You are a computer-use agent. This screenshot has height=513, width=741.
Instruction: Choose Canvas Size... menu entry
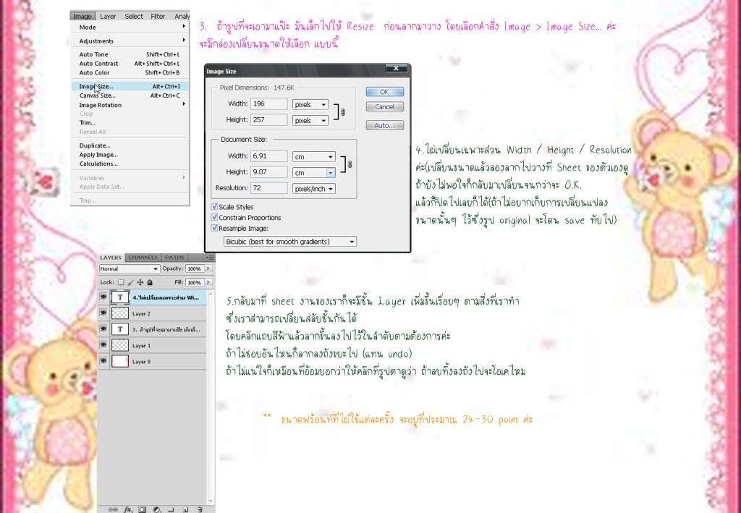click(x=130, y=96)
